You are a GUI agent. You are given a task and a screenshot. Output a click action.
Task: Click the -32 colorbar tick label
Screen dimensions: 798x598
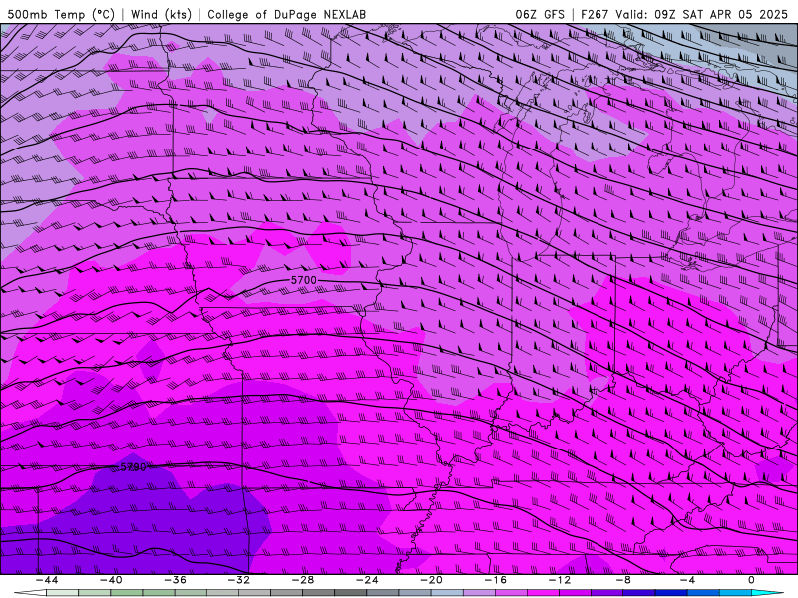point(238,580)
